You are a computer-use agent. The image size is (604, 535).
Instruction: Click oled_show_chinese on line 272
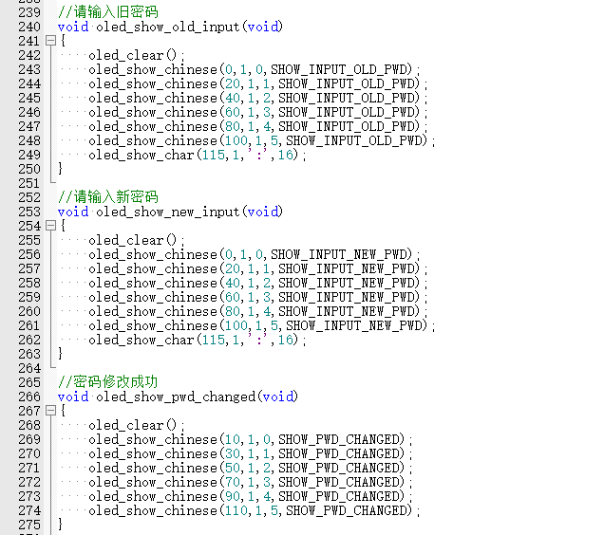(x=153, y=482)
